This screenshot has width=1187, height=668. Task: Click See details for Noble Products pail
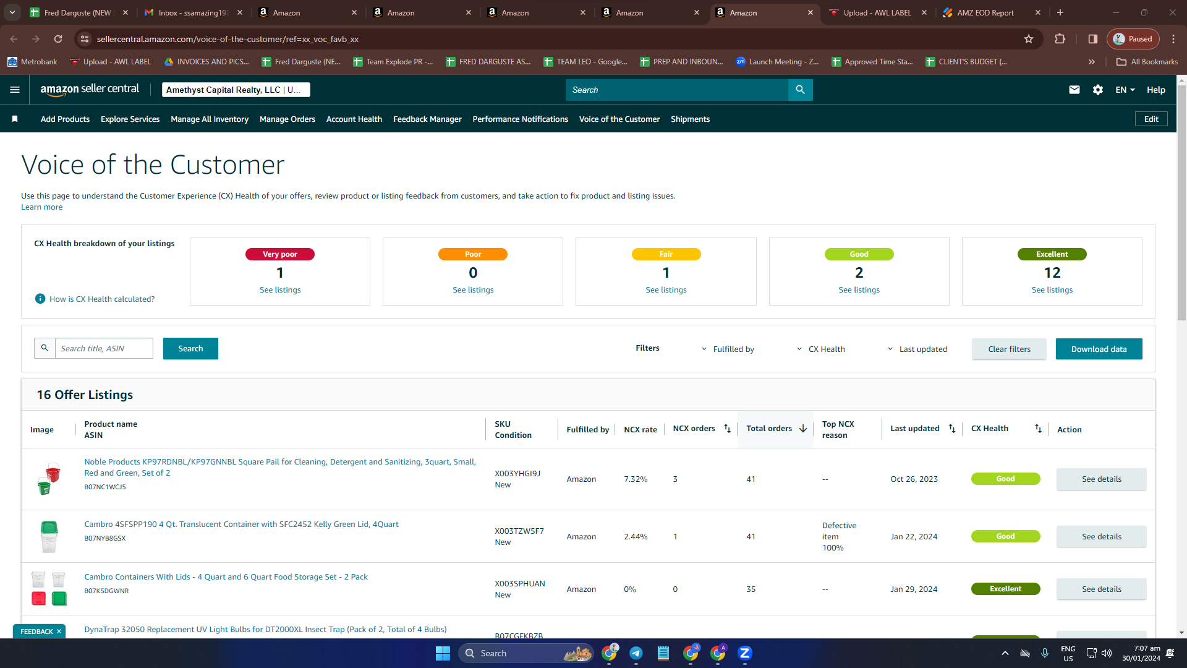click(x=1101, y=479)
